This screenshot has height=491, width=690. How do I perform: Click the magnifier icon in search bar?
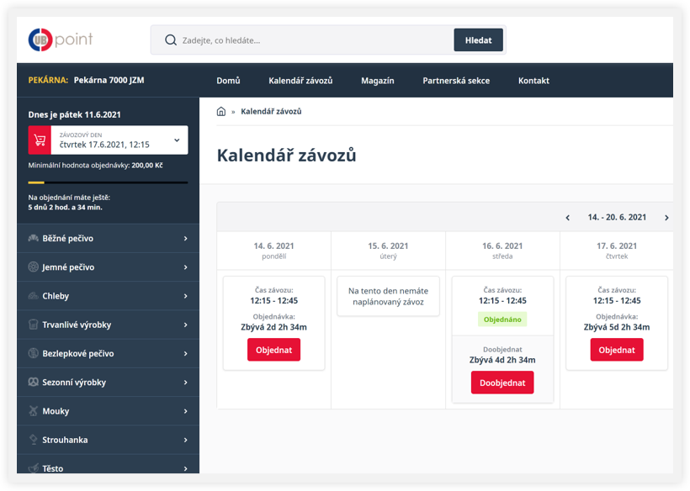171,40
